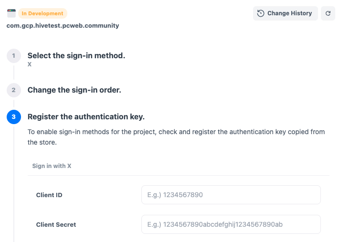Click the com.gcp.hivetest.pcweb.community project ID
The height and width of the screenshot is (242, 340).
pos(63,25)
